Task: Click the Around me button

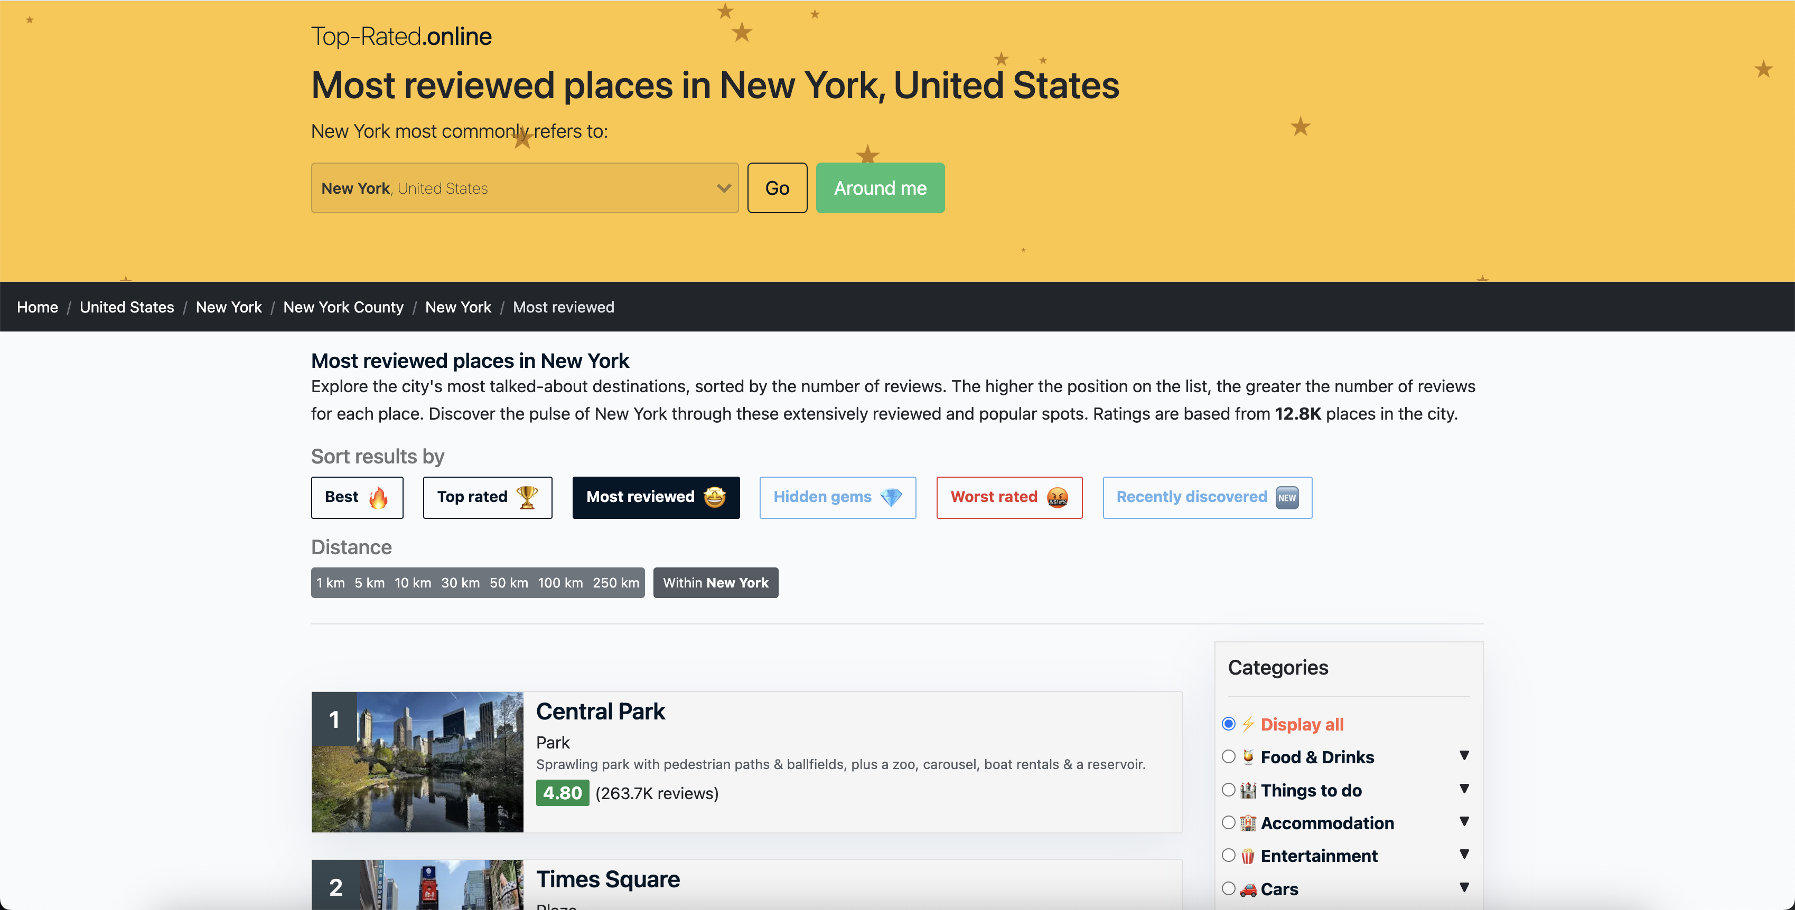Action: [880, 188]
